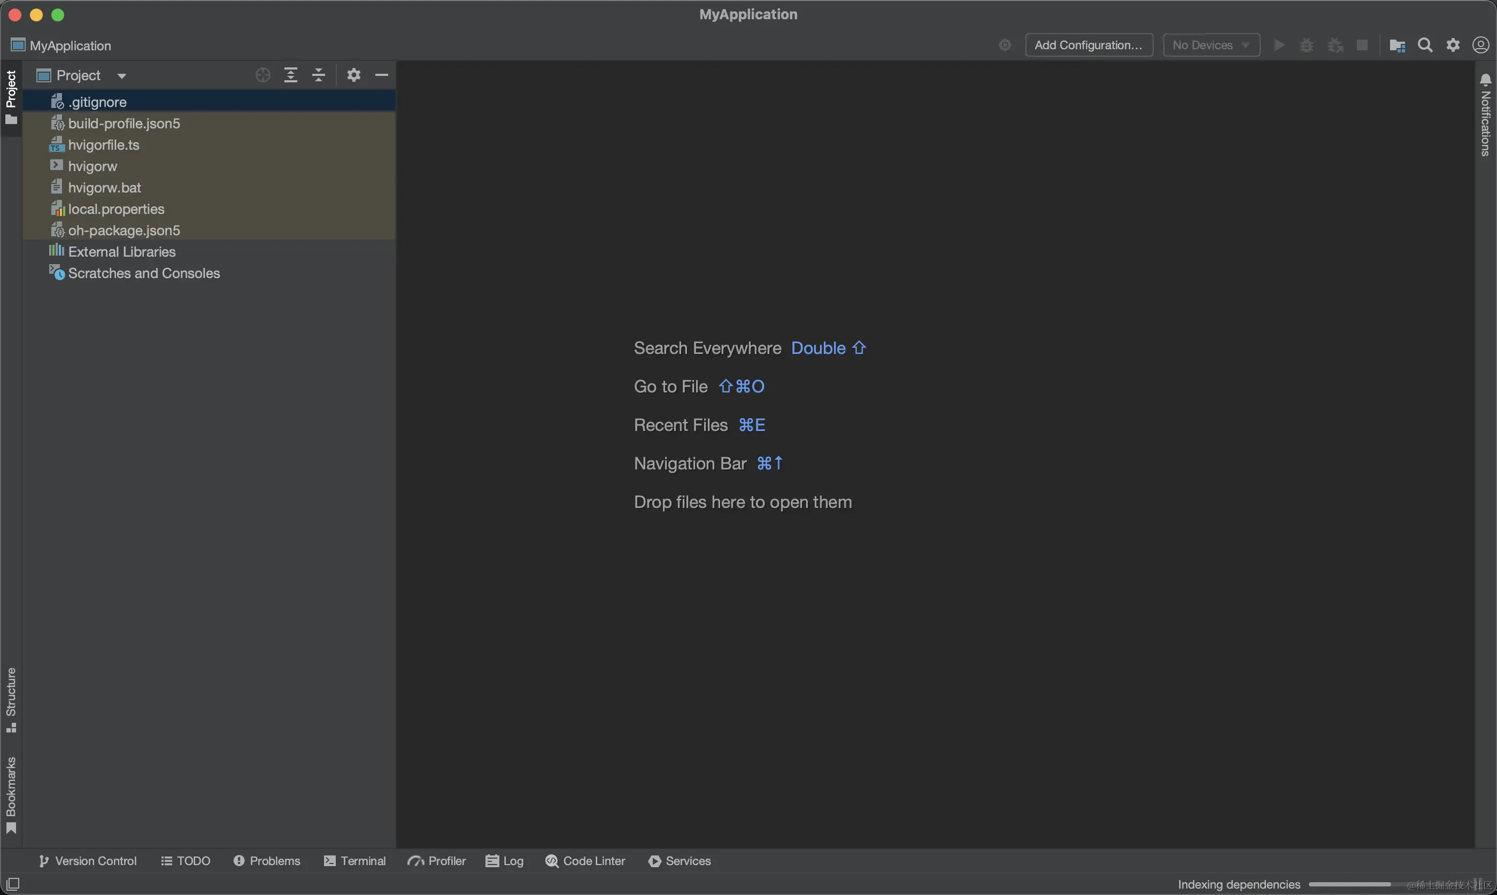Click MyApplication breadcrumb in navigation bar
This screenshot has height=895, width=1497.
click(61, 45)
